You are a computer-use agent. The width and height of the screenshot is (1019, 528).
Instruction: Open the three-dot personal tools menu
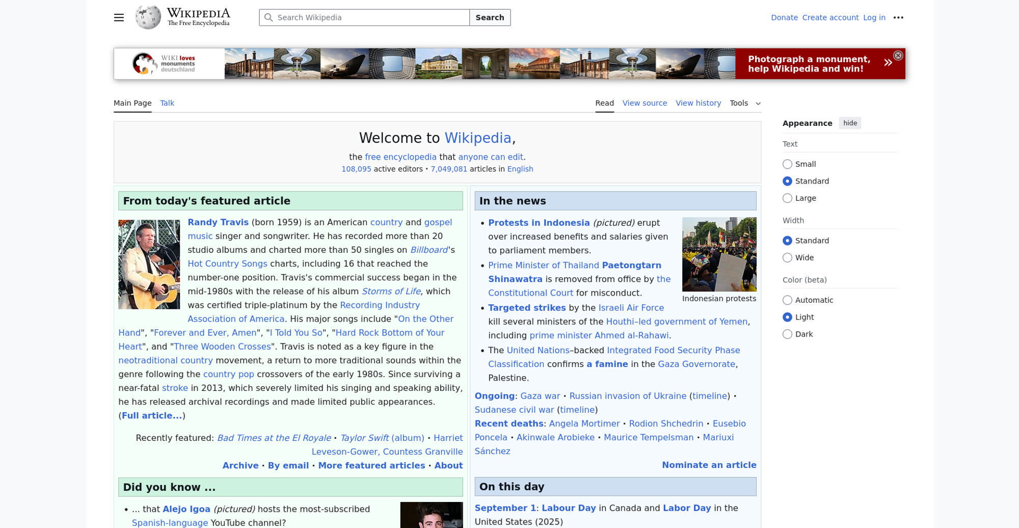[x=898, y=17]
